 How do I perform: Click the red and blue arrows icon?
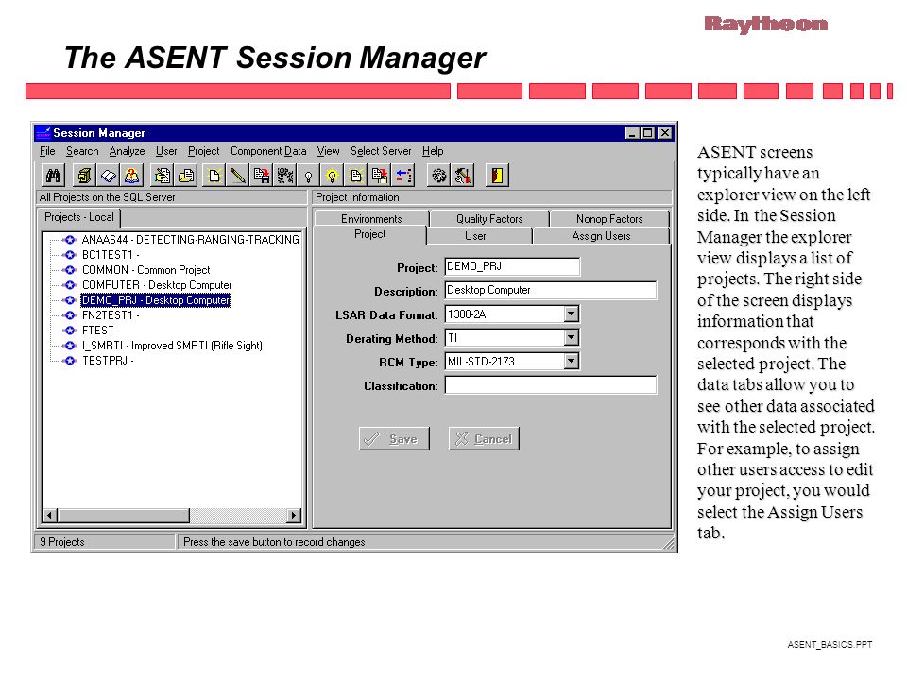[x=403, y=176]
